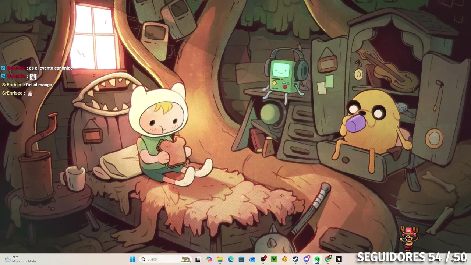Open the Outlook mail app
The width and height of the screenshot is (471, 265).
[x=252, y=259]
